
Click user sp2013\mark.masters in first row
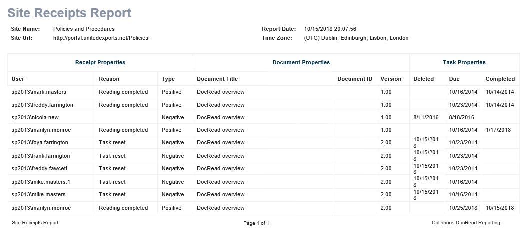coord(39,92)
